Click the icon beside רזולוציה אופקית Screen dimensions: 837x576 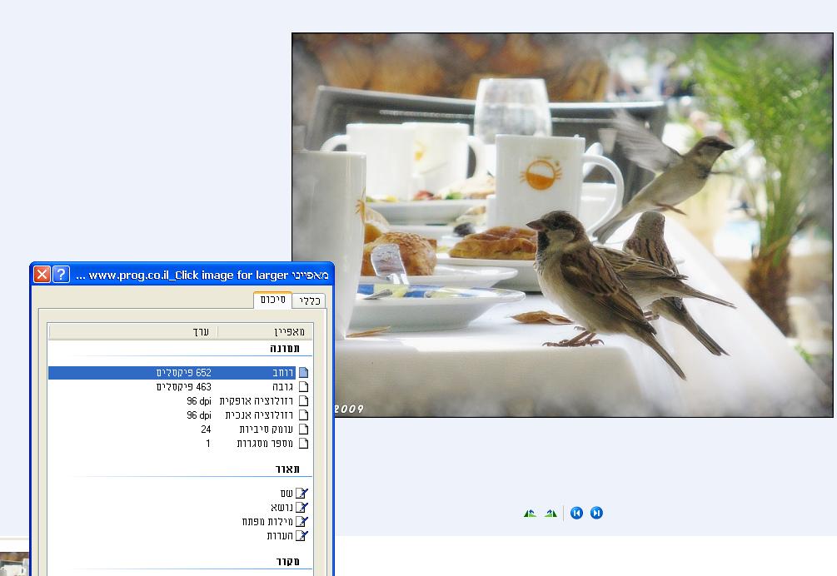click(x=303, y=400)
